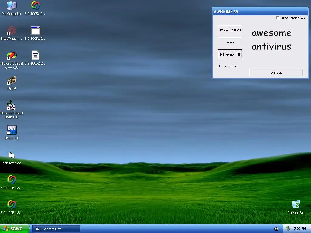Click the "demo version" label

point(227,66)
